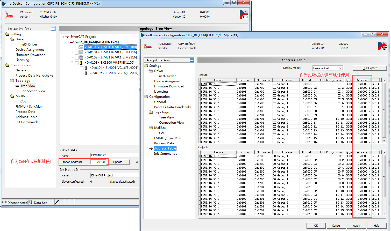This screenshot has height=231, width=391.
Task: Select the <0x0104> EL4001 V0.16 tree row
Action: pos(114,68)
